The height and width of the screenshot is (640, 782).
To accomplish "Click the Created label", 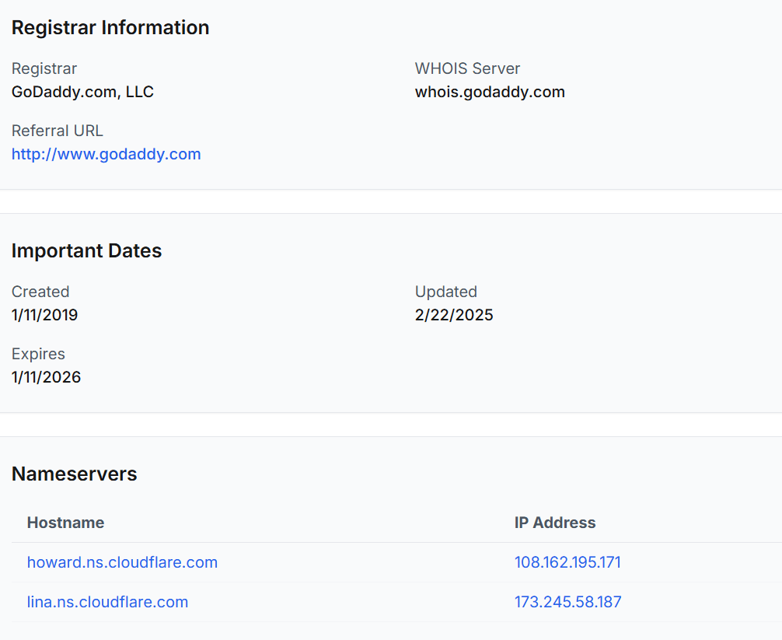I will tap(40, 292).
